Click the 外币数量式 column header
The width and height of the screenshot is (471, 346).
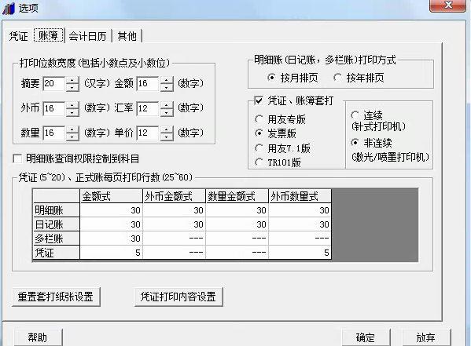click(300, 196)
